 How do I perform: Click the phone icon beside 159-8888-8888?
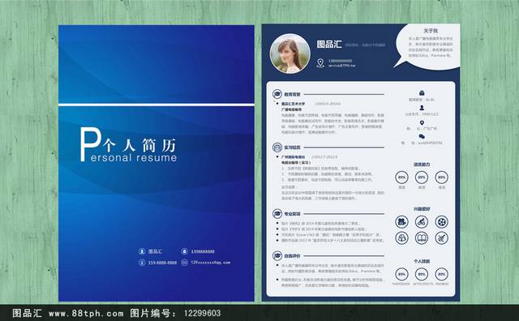[x=142, y=263]
